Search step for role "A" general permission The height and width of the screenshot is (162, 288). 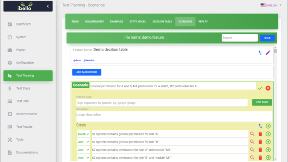click(x=252, y=134)
